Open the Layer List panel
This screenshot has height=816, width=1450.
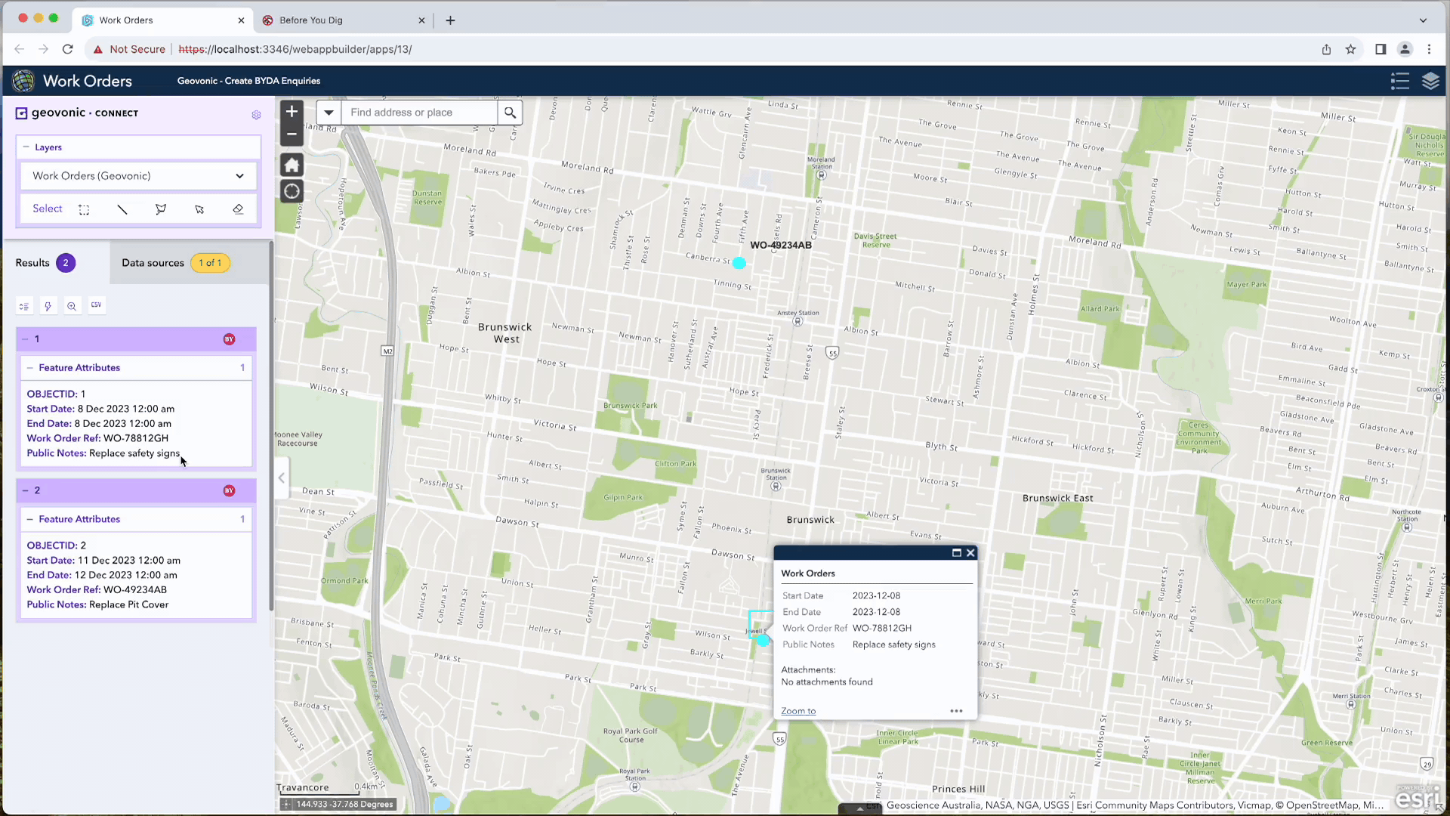(x=1431, y=81)
